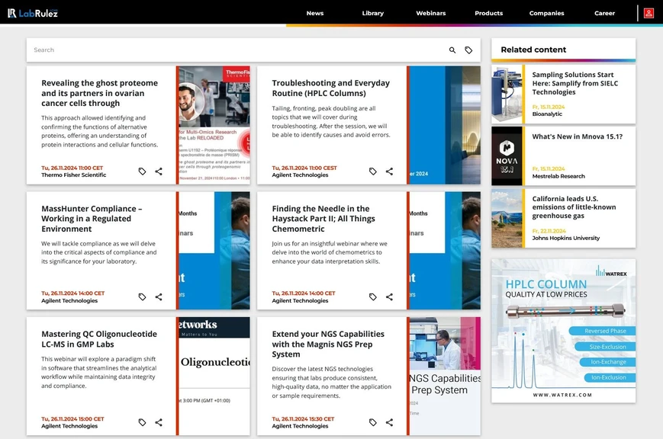The height and width of the screenshot is (439, 663).
Task: Share the Troubleshooting HPLC Columns card
Action: pos(389,171)
